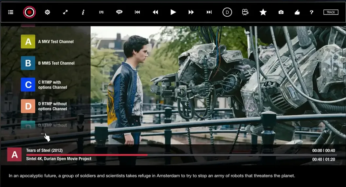This screenshot has height=187, width=346.
Task: Open help with the question mark icon
Action: point(311,12)
